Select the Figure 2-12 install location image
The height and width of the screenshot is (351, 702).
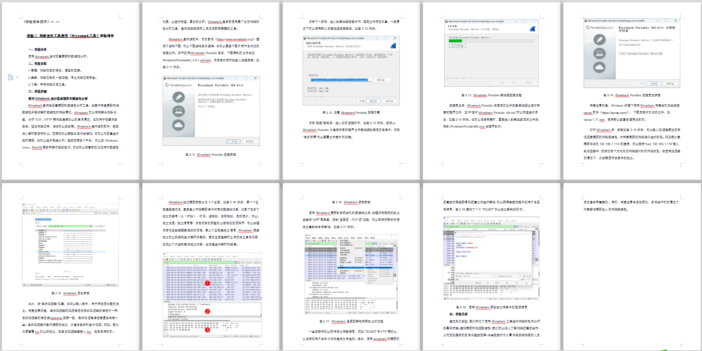tap(351, 70)
